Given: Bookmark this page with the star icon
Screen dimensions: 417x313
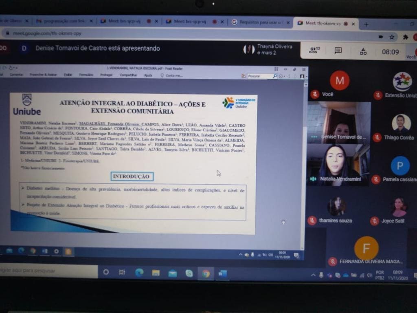Looking at the screenshot, I should (x=392, y=37).
